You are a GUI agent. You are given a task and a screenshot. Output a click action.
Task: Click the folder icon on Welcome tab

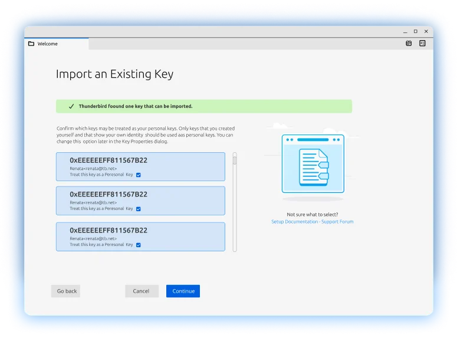[x=31, y=44]
